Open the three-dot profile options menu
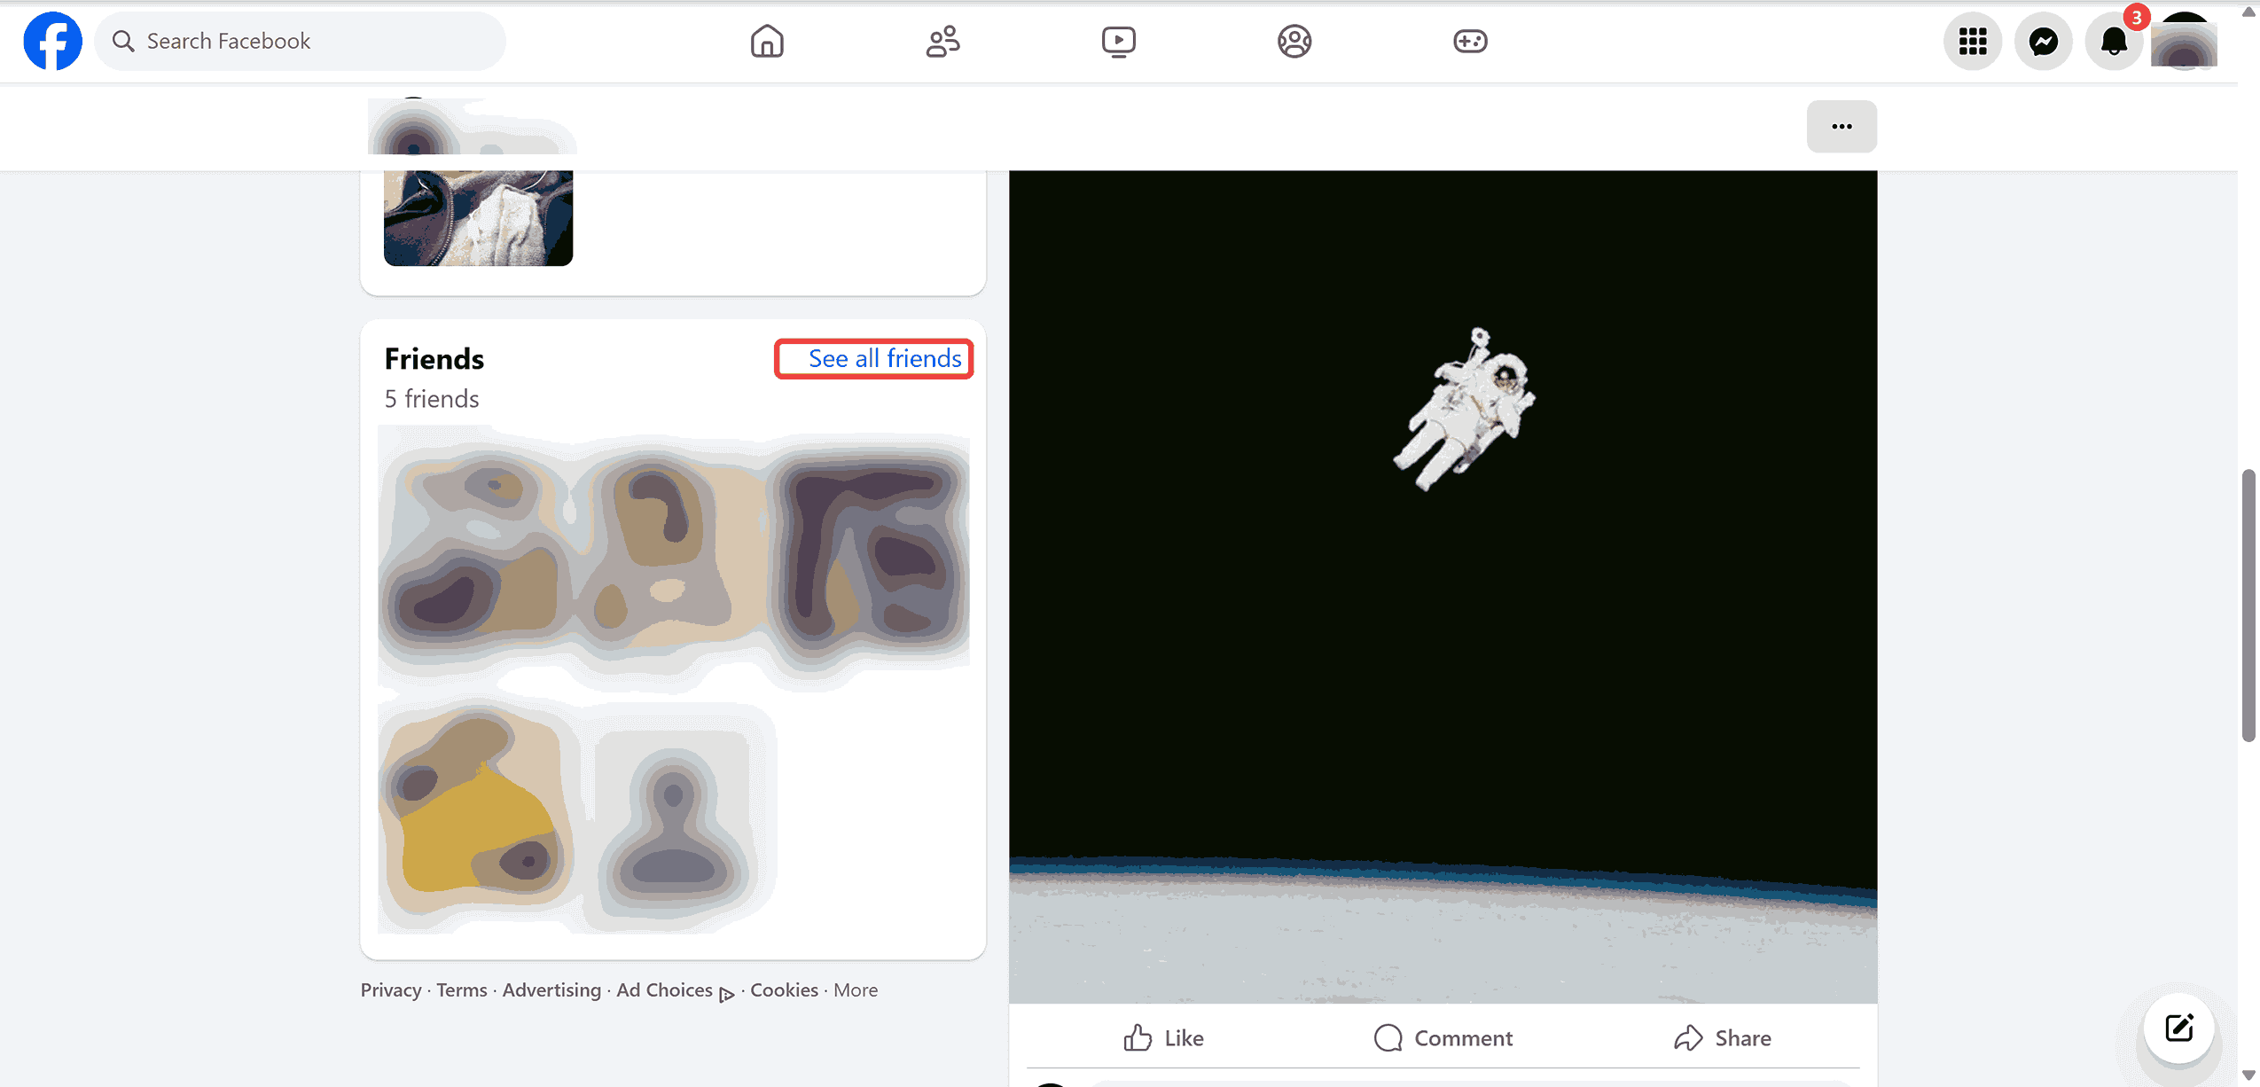Viewport: 2260px width, 1087px height. point(1842,126)
